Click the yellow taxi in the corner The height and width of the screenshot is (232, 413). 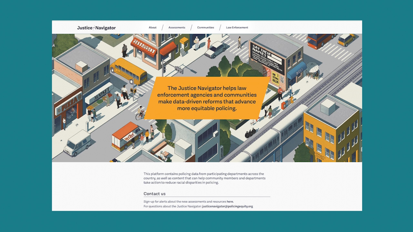coord(346,40)
